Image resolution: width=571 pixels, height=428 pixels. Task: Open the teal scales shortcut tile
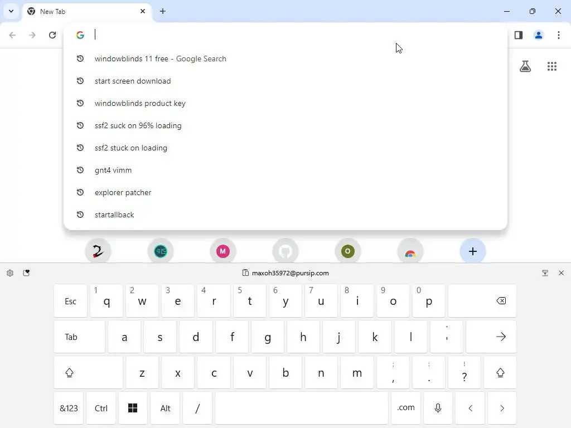(161, 251)
